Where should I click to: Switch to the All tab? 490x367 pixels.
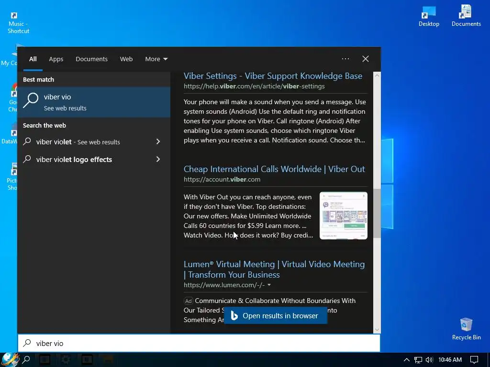click(33, 59)
